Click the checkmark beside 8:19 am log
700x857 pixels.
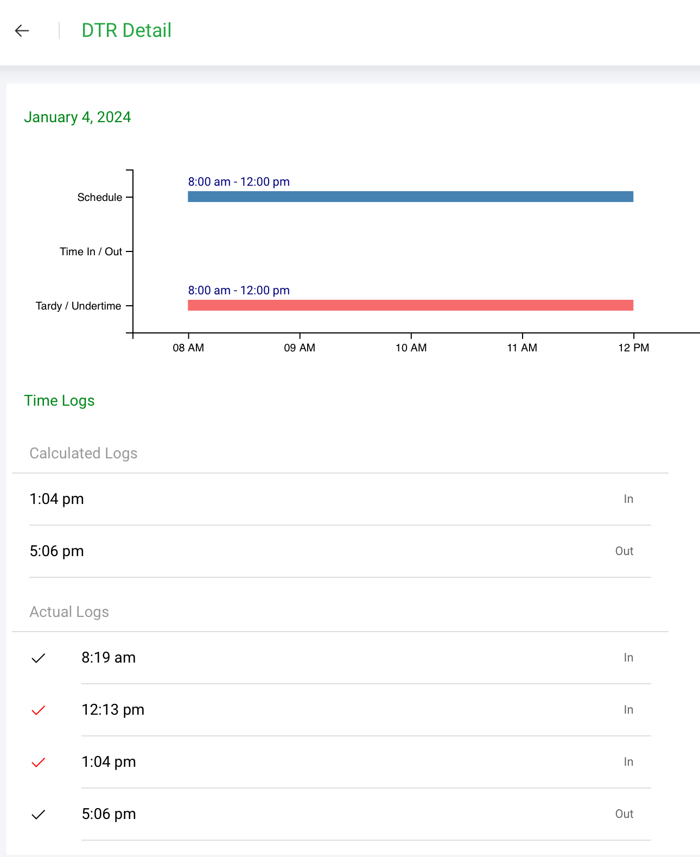coord(38,658)
